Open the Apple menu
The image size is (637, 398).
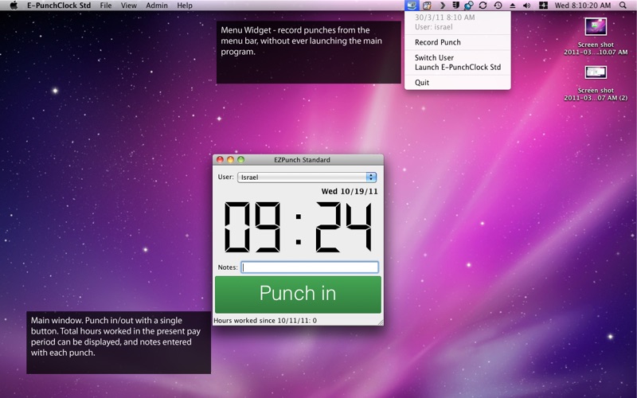click(14, 6)
